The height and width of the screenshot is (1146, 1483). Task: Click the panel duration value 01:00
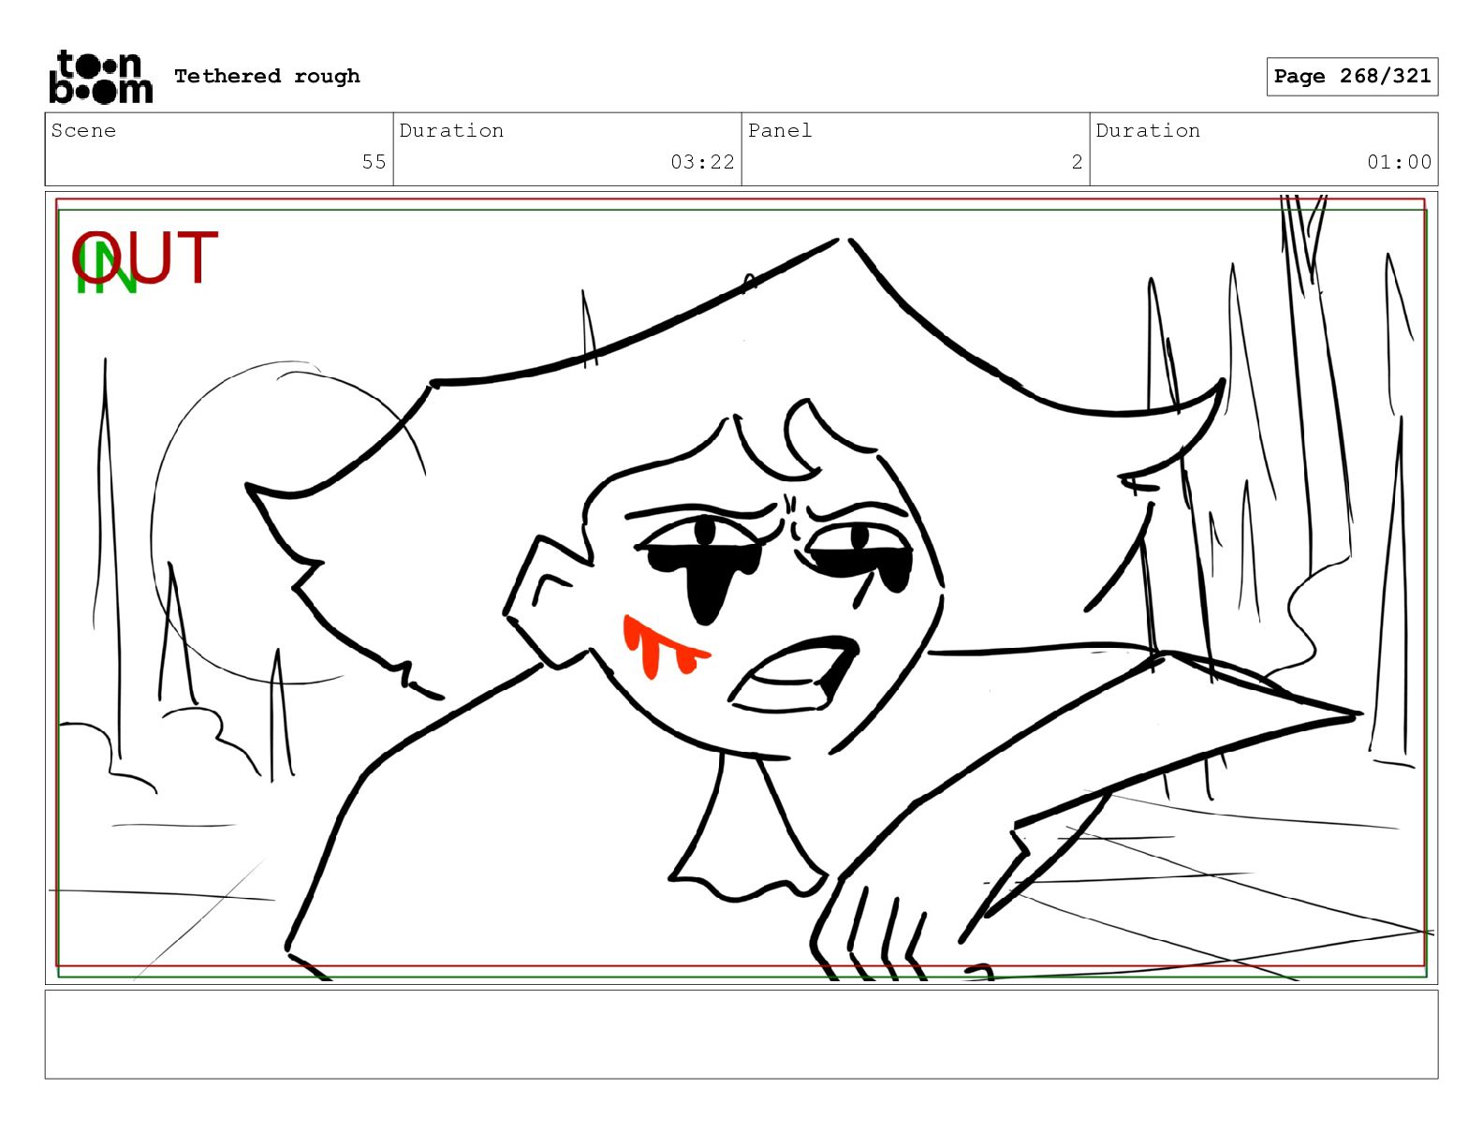point(1399,162)
